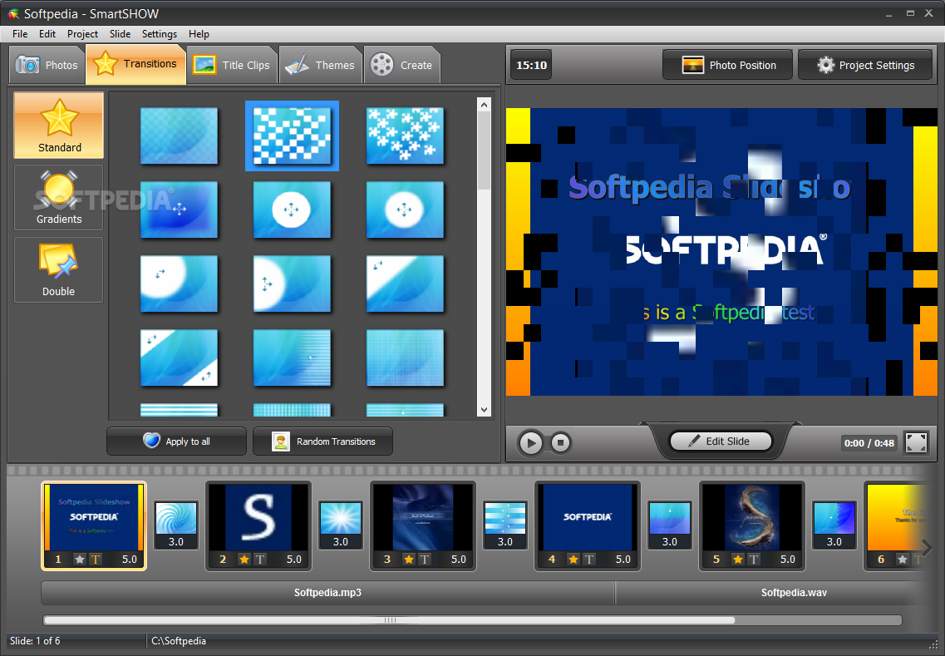The width and height of the screenshot is (945, 656).
Task: Open the File menu
Action: coord(20,34)
